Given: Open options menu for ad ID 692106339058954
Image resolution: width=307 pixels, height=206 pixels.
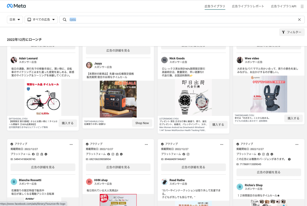Looking at the screenshot, I should coord(146,144).
